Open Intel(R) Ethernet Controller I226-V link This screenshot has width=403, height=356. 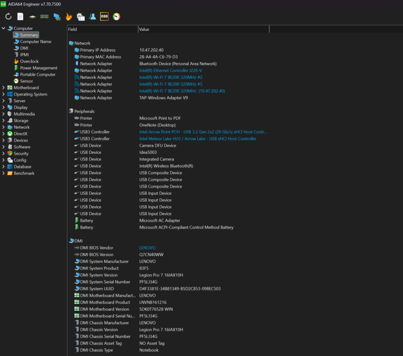pyautogui.click(x=170, y=70)
